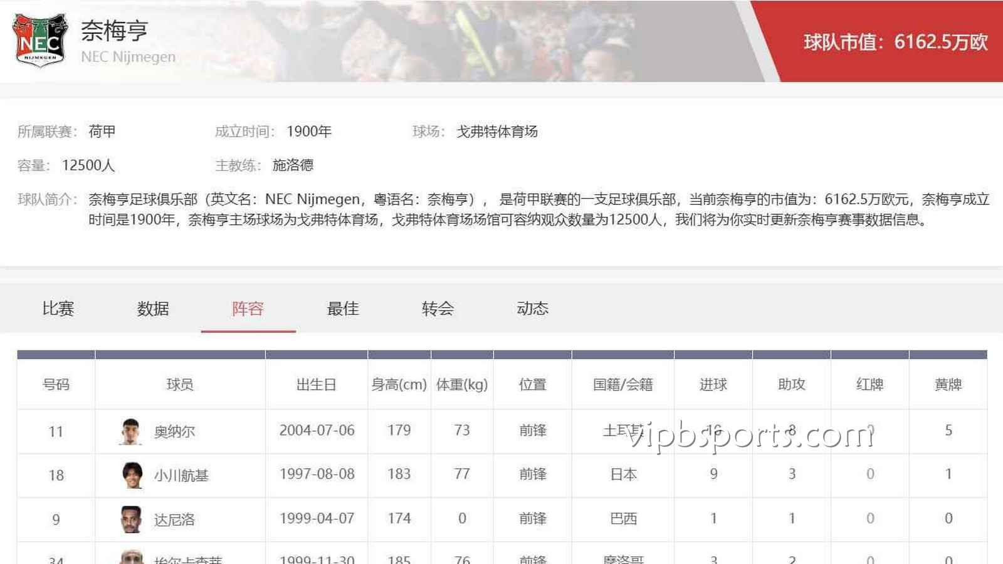Click 奥纳尔's yellow card count 5
Image resolution: width=1003 pixels, height=564 pixels.
(x=948, y=431)
